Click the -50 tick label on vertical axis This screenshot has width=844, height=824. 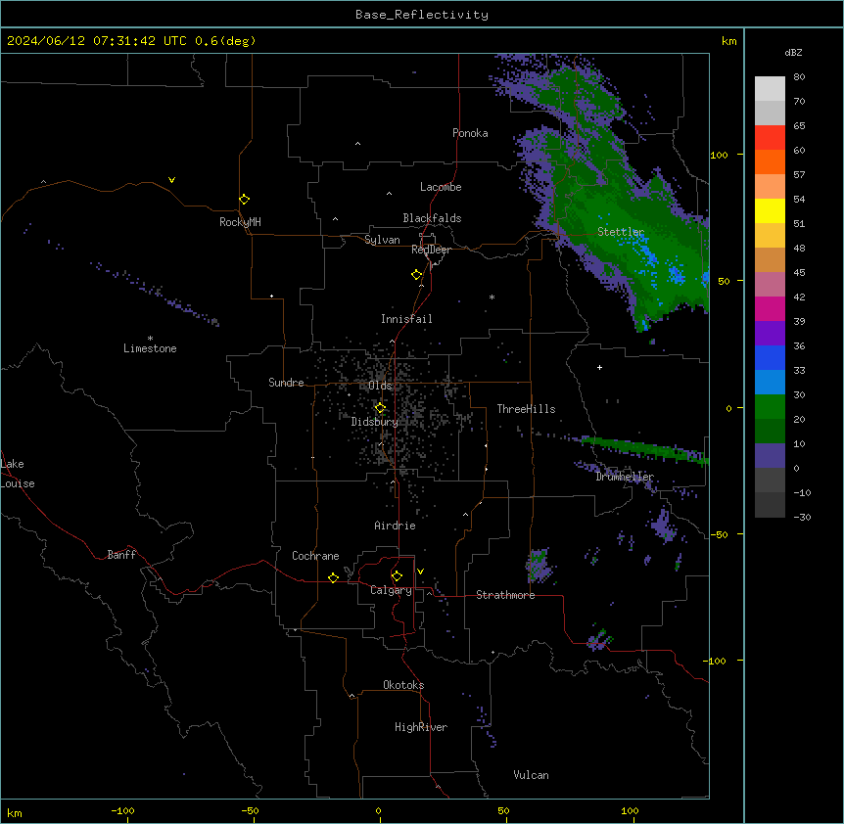[x=719, y=534]
